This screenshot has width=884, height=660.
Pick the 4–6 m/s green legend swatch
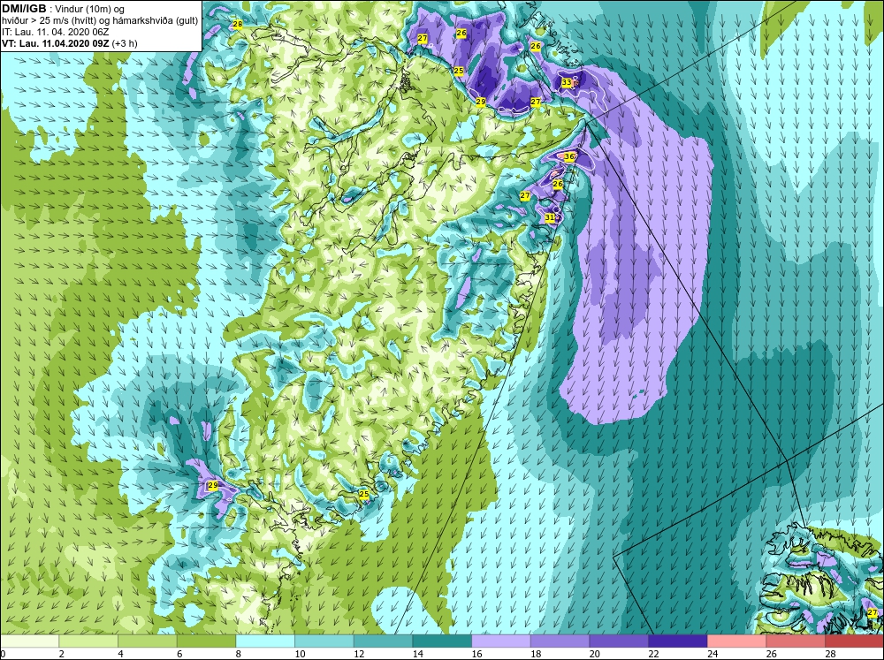(147, 641)
